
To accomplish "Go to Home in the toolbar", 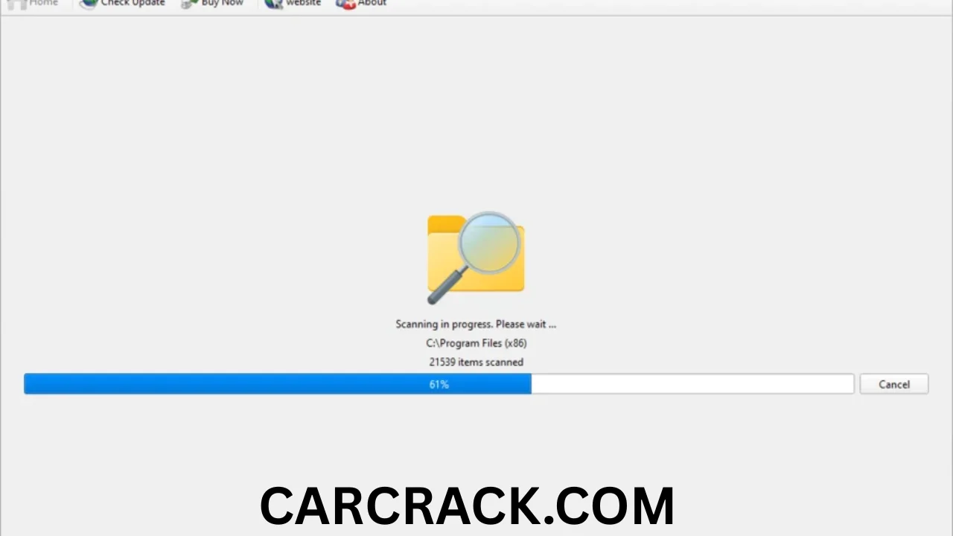I will [33, 3].
